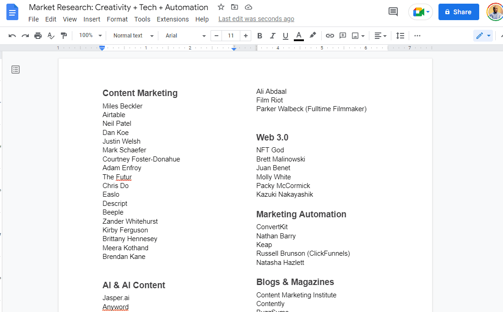Screen dimensions: 503x312
Task: Open the File menu
Action: (33, 19)
